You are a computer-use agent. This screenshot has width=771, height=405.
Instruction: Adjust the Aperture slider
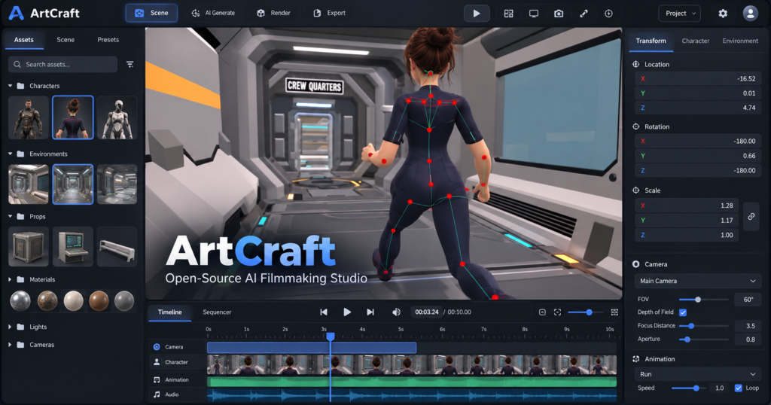[x=704, y=340]
